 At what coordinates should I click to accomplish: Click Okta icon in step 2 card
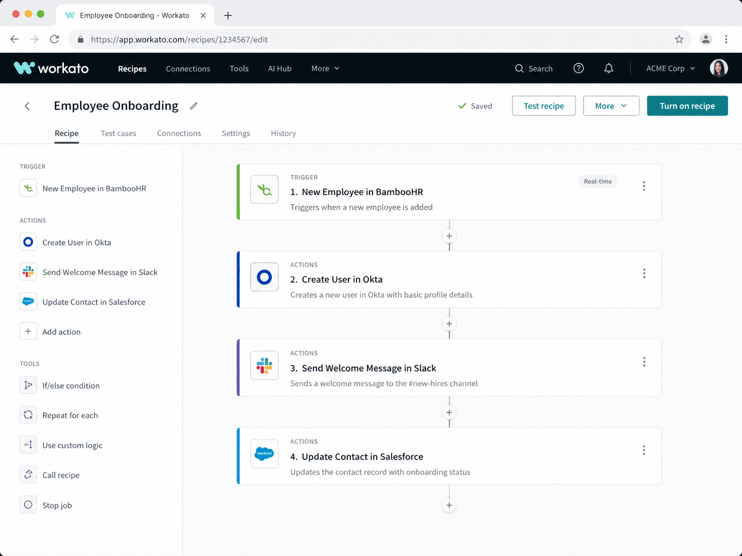(x=264, y=277)
